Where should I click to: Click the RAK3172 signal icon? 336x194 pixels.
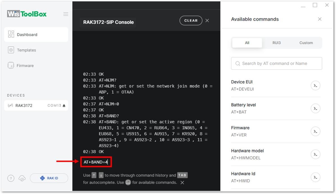coord(10,105)
